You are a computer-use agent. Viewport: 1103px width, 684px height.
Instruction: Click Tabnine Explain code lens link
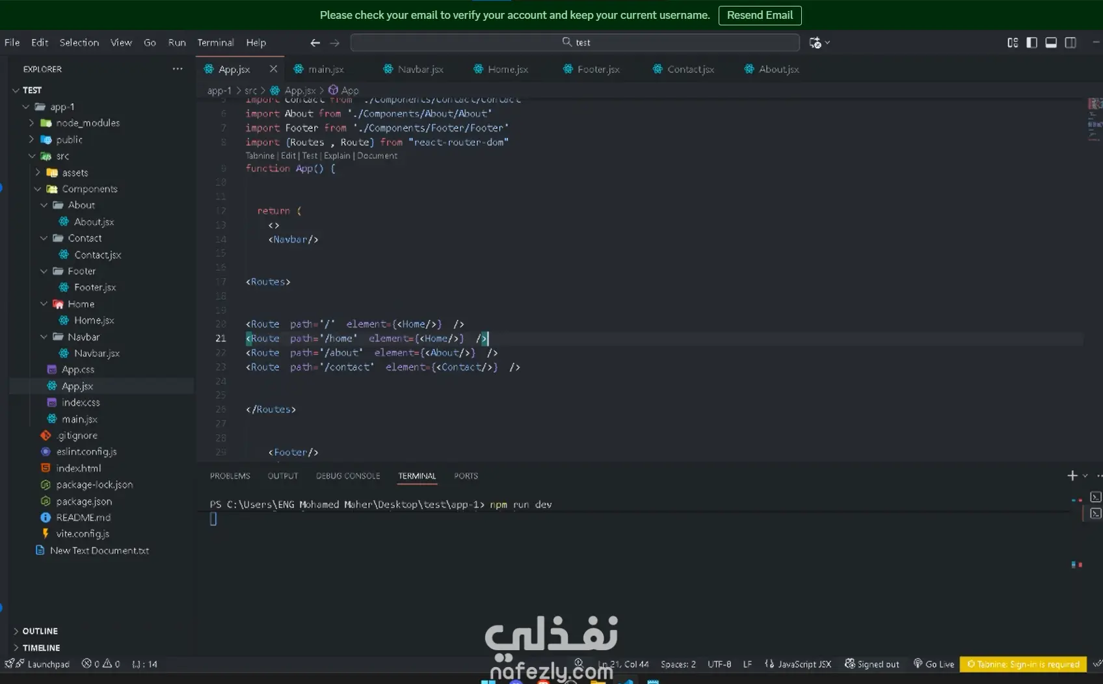tap(337, 156)
